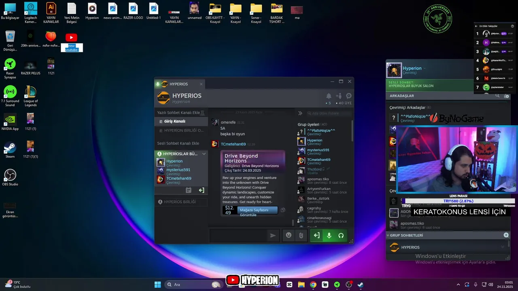Open notification bell in HYPERIOS chat header
The height and width of the screenshot is (291, 518).
tap(329, 96)
